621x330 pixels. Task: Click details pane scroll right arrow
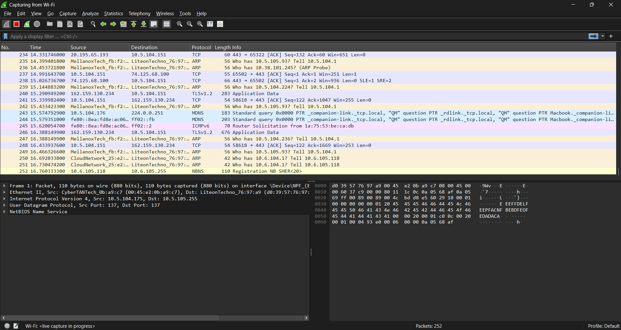(x=306, y=318)
